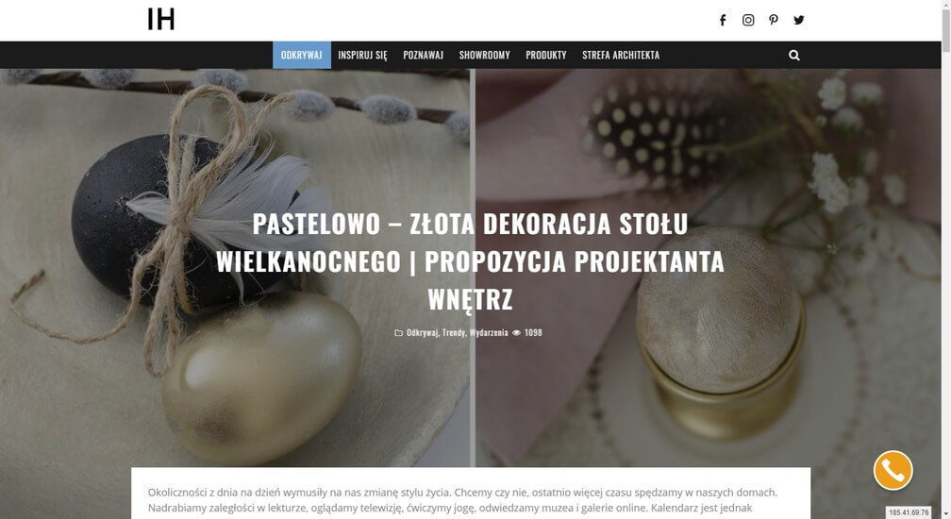Screen dimensions: 951x519
Task: Open the Instagram social icon
Action: tap(748, 20)
